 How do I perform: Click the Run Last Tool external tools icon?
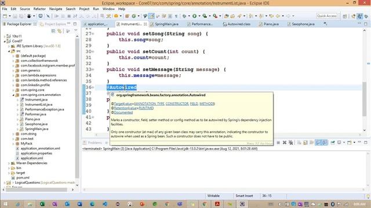(x=215, y=16)
